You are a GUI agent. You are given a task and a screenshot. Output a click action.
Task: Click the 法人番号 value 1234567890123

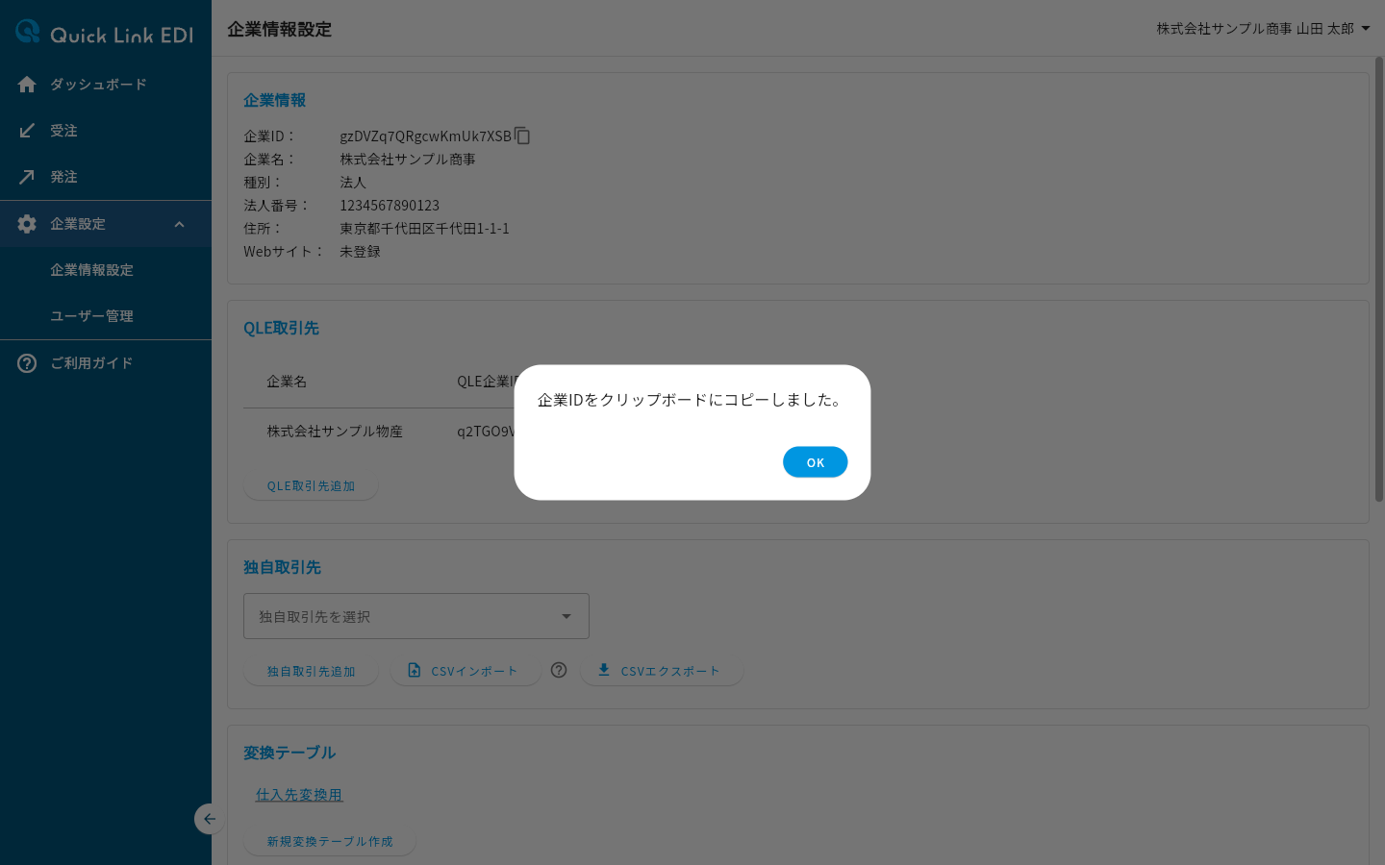tap(390, 206)
